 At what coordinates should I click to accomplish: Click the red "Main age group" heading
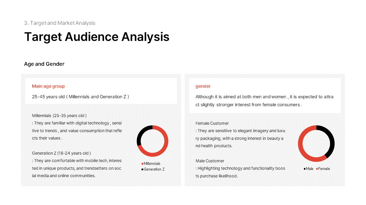tap(48, 86)
